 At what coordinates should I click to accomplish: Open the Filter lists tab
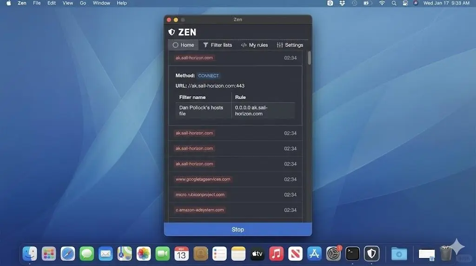point(218,45)
